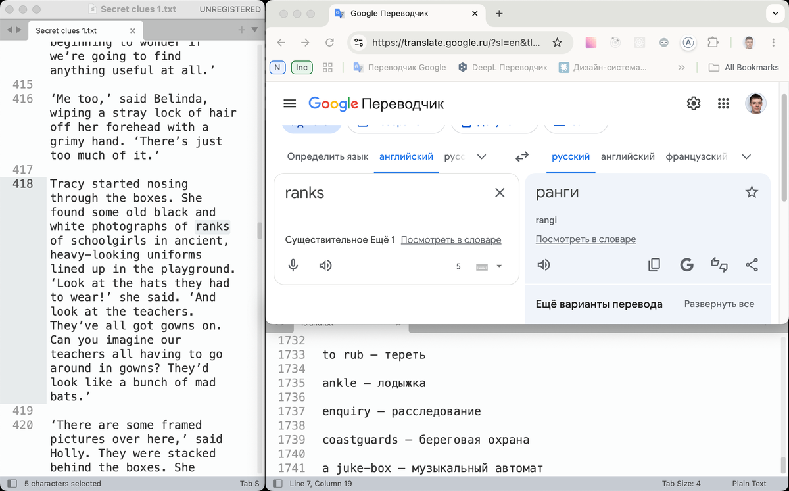Rate this translation with thumbs icon
The height and width of the screenshot is (491, 789).
pos(719,265)
